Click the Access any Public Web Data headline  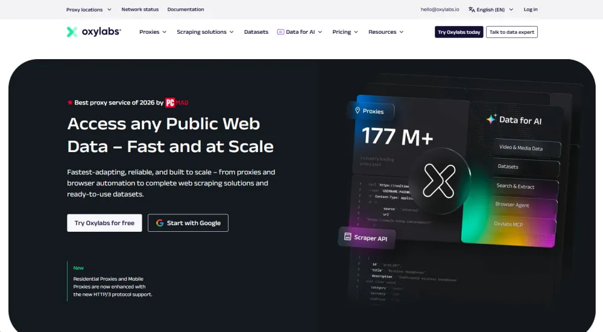coord(171,135)
